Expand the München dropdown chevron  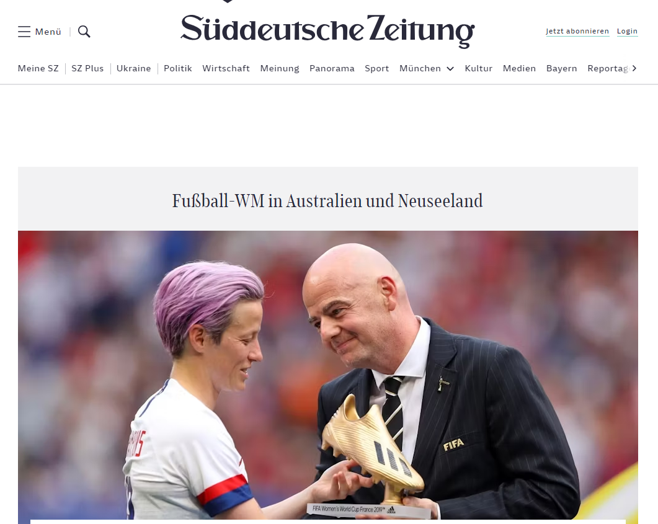[450, 69]
